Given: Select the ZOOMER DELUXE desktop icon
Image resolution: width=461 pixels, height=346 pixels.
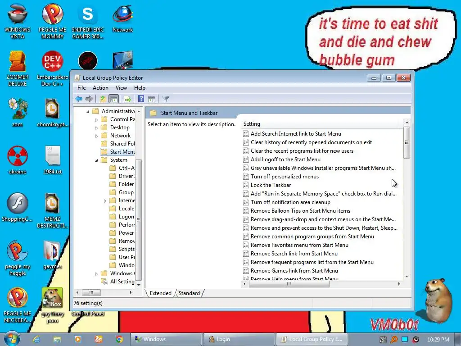Looking at the screenshot, I should click(x=18, y=68).
